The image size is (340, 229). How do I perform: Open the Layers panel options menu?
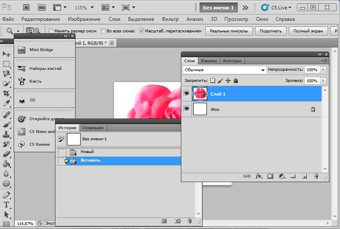point(325,61)
